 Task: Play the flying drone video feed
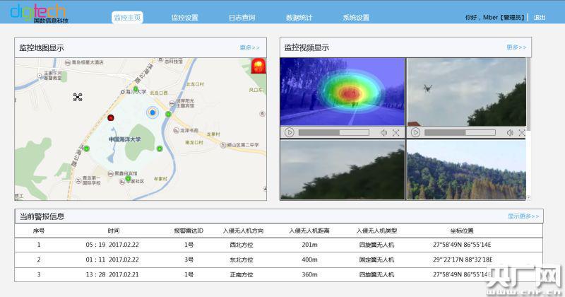tap(415, 132)
